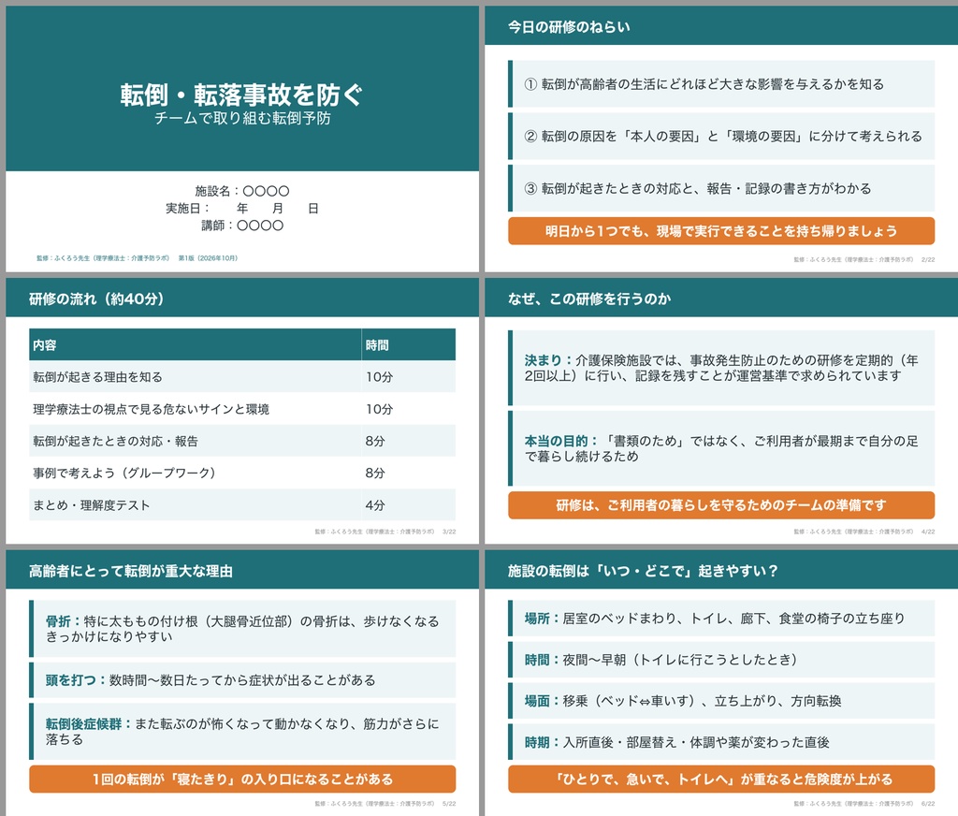Click subtitle チームで取り組む転倒予防

click(242, 118)
